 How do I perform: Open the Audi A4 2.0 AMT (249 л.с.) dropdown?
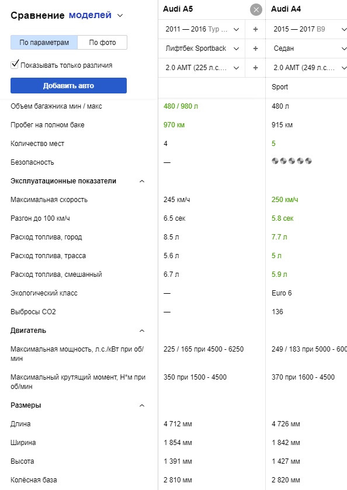(307, 68)
